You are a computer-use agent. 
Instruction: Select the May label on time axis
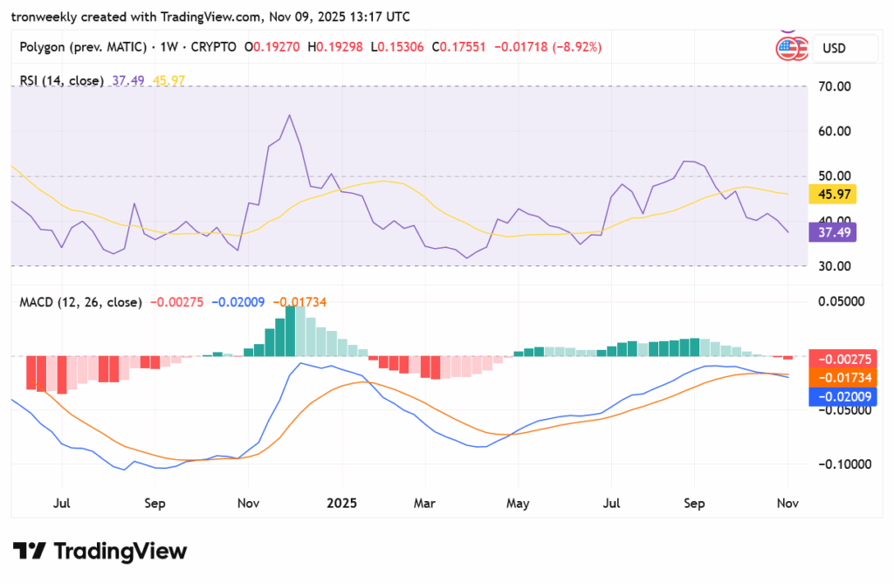518,504
